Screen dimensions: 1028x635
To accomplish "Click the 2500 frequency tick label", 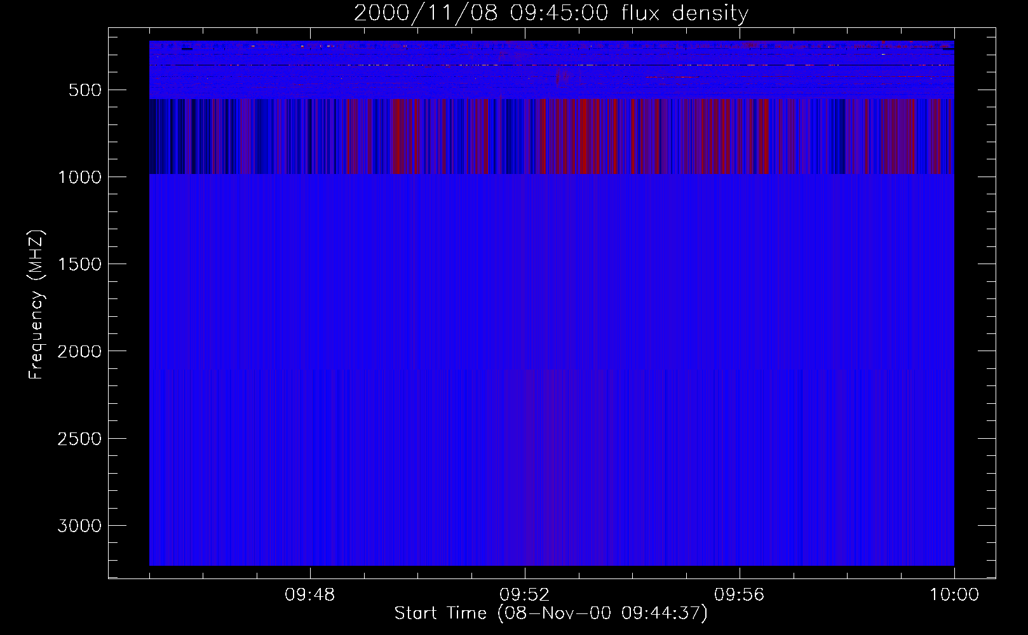I will click(79, 439).
